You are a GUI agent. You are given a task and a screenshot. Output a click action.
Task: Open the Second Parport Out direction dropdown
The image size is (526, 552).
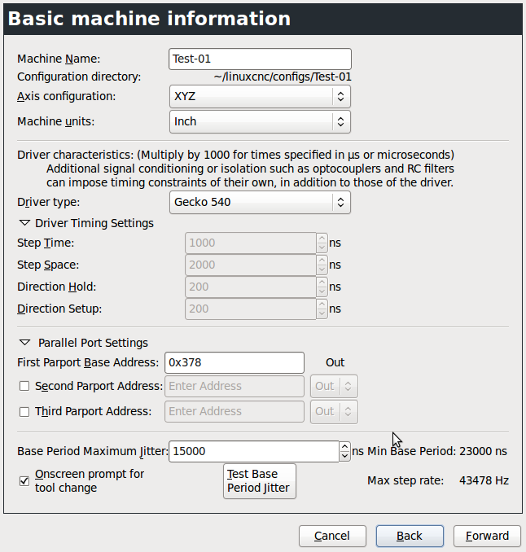click(334, 386)
